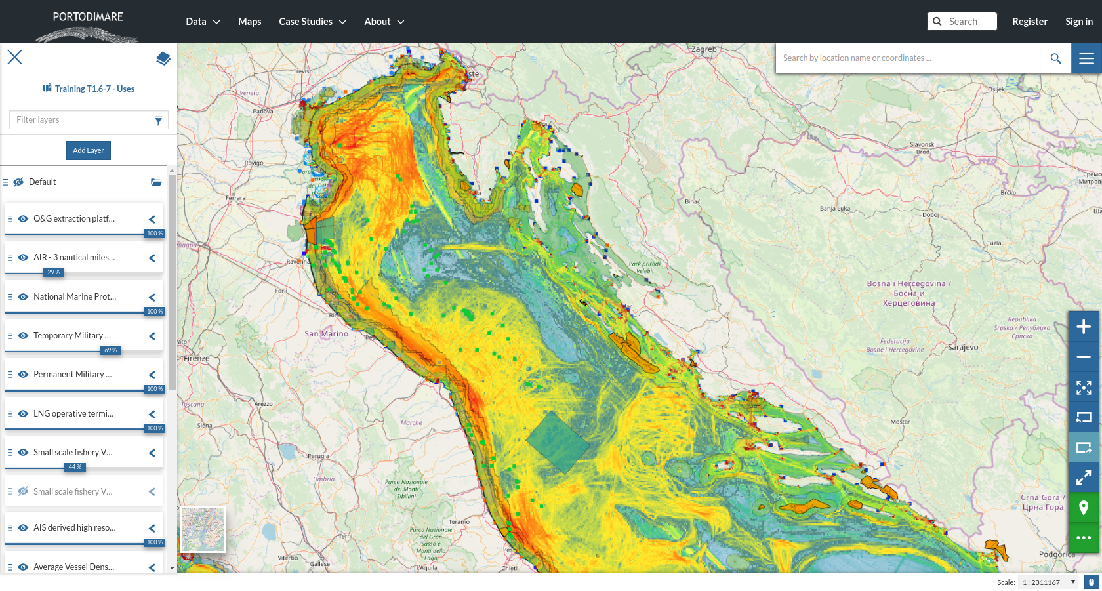The image size is (1102, 591).
Task: Zoom in with the plus button
Action: [x=1084, y=327]
